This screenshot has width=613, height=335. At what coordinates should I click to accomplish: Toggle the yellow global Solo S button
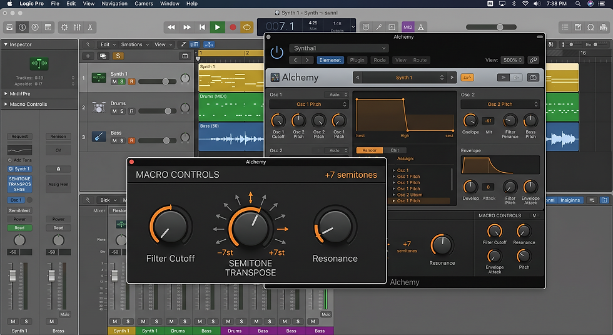coord(118,56)
